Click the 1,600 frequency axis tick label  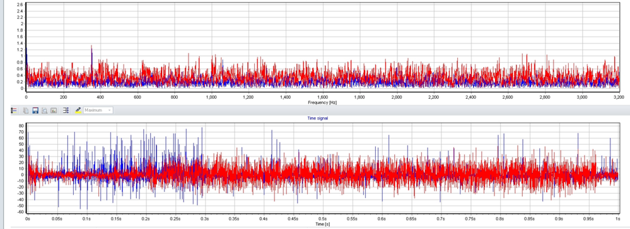point(322,98)
